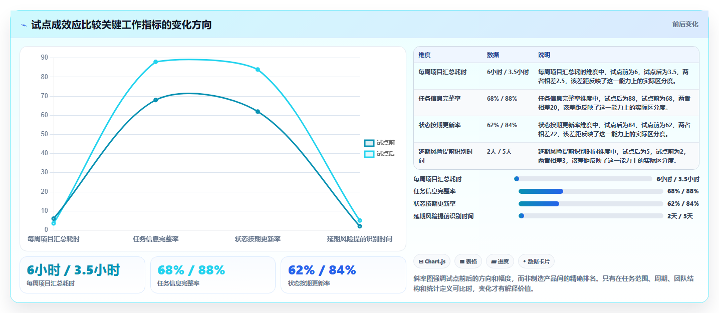Click 每周项目汇总耗时 in the table's first row

(x=442, y=72)
